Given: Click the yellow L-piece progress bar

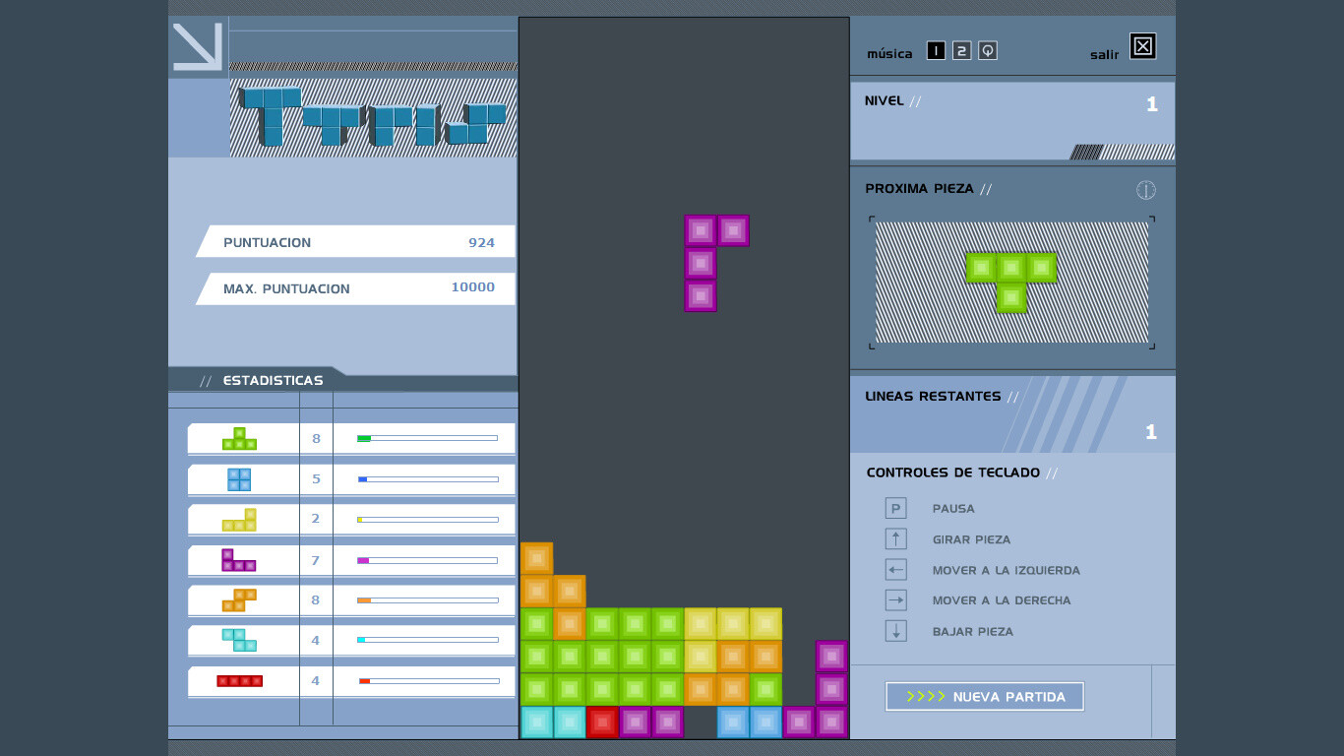Looking at the screenshot, I should [427, 520].
